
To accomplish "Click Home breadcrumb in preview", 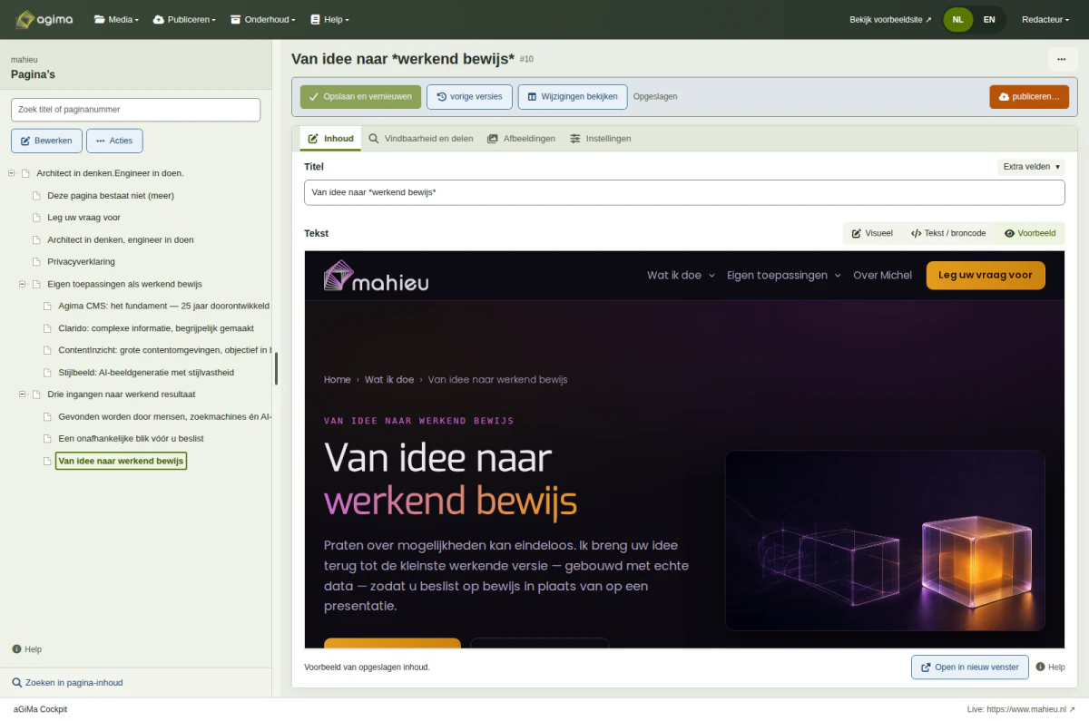I will [x=337, y=379].
